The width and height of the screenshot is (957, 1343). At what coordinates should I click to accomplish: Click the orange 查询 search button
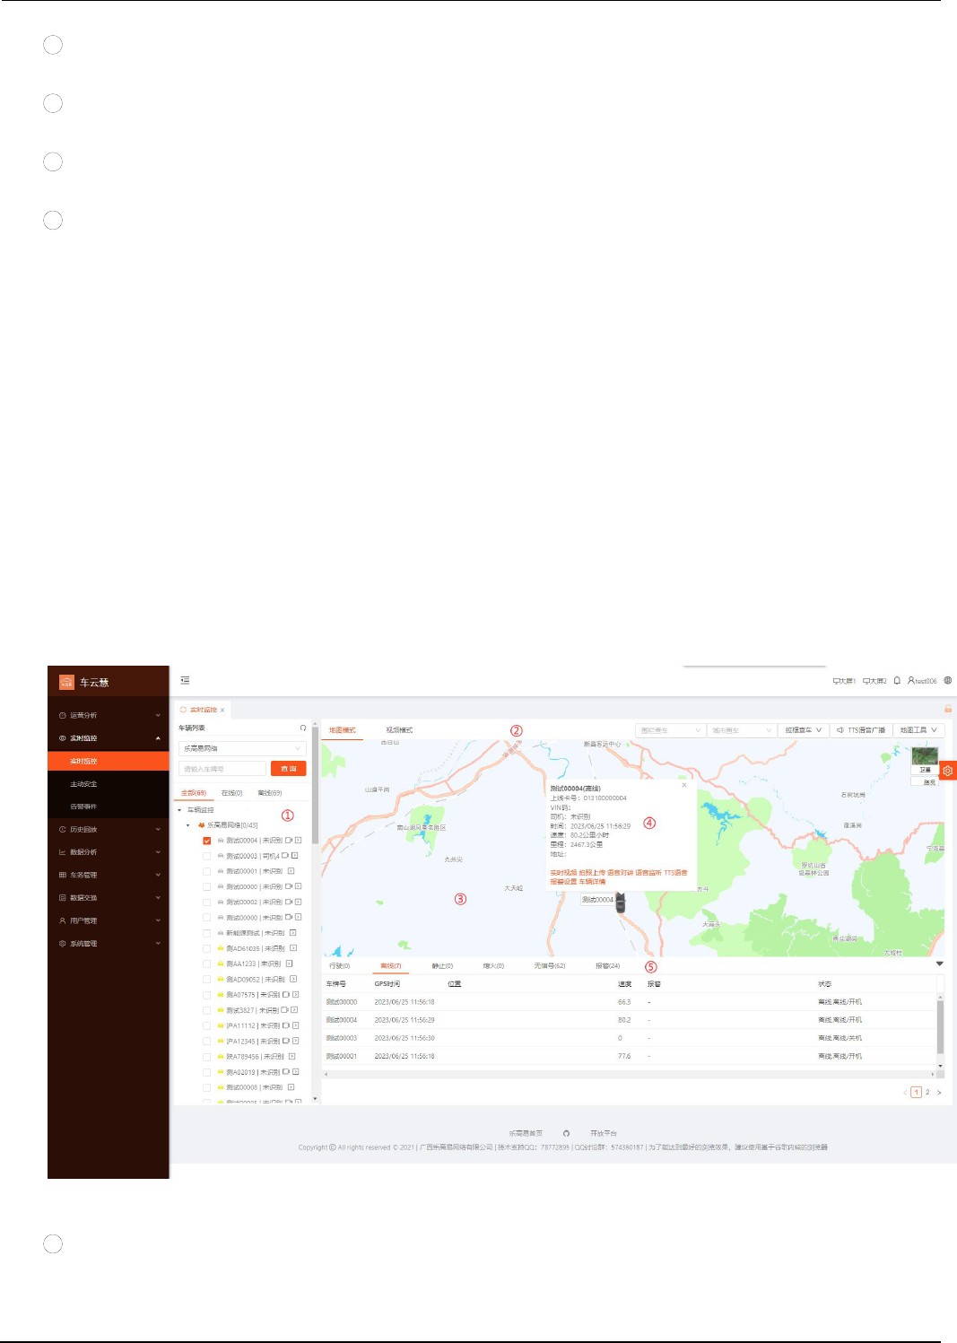[289, 769]
